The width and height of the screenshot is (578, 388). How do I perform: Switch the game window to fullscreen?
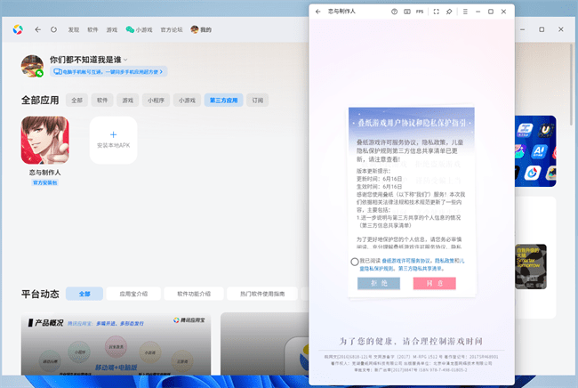pos(436,12)
